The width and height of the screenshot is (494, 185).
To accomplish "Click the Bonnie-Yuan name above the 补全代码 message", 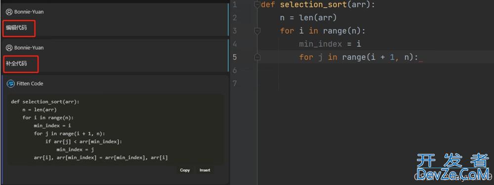I will (29, 47).
